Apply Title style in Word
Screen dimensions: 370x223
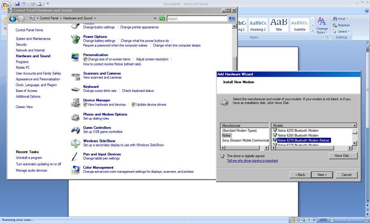pos(279,25)
